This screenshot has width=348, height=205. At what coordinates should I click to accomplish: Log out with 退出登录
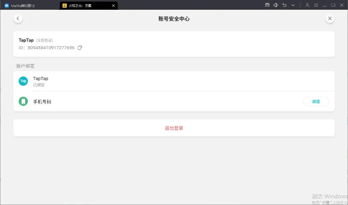coord(174,128)
